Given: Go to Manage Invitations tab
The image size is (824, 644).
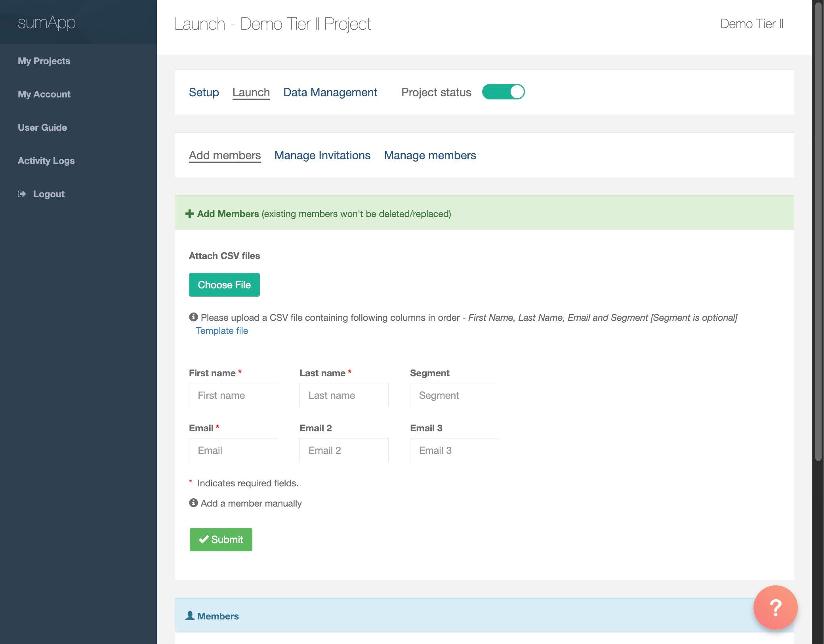Looking at the screenshot, I should coord(322,155).
